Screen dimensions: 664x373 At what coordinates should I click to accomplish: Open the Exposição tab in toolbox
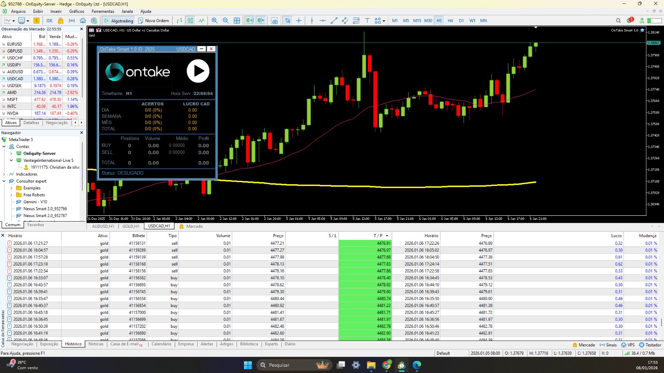click(x=49, y=344)
